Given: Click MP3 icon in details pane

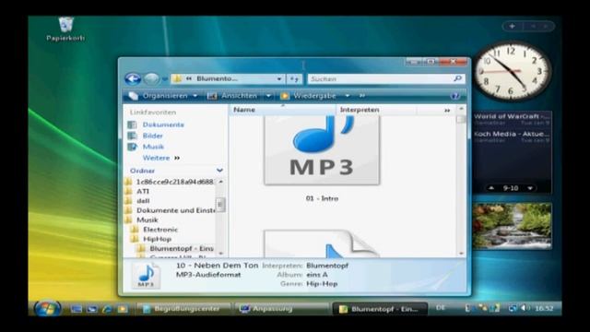Looking at the screenshot, I should (146, 276).
